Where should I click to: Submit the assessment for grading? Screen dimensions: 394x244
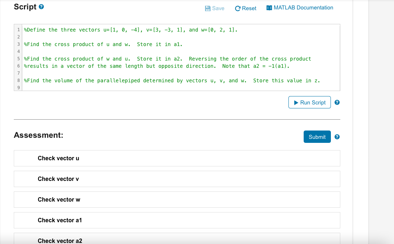click(x=317, y=137)
